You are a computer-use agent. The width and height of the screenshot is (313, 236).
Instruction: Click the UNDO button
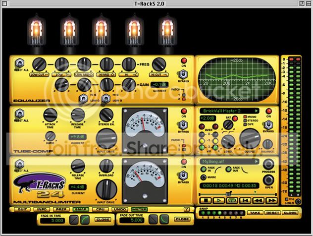(x=120, y=209)
